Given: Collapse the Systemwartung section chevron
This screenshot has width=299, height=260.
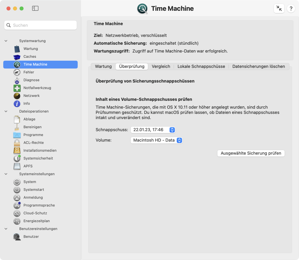Looking at the screenshot, I should pyautogui.click(x=6, y=41).
